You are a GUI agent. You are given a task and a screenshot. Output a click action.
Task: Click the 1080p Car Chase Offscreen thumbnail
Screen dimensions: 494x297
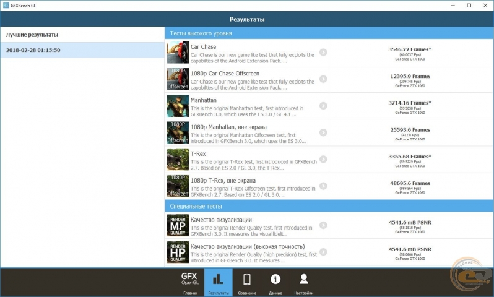pos(178,79)
